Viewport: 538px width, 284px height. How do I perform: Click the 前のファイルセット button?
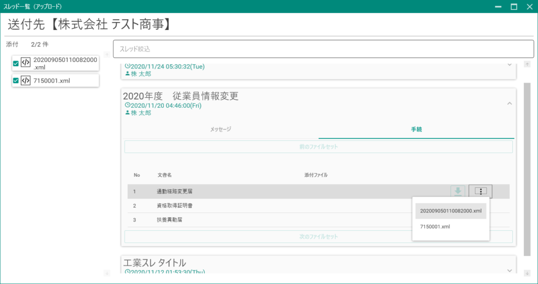coord(318,147)
